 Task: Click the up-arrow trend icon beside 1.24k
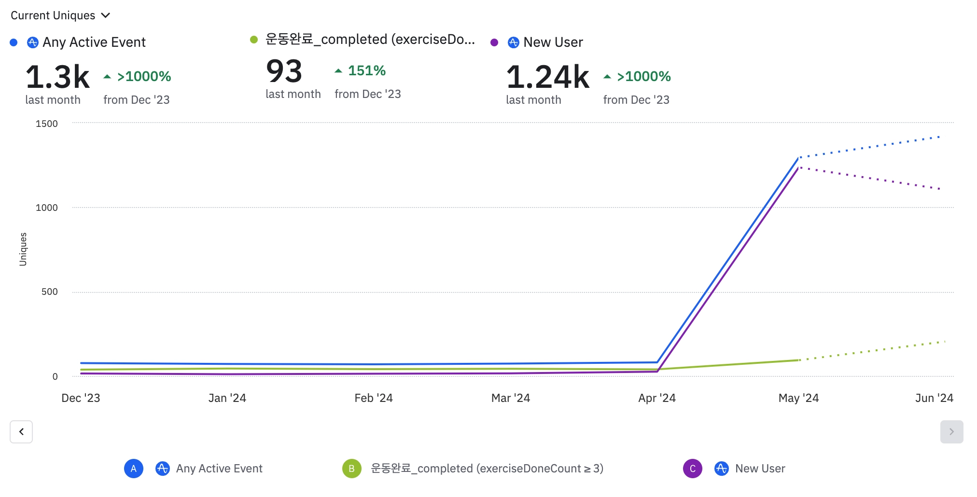tap(607, 76)
